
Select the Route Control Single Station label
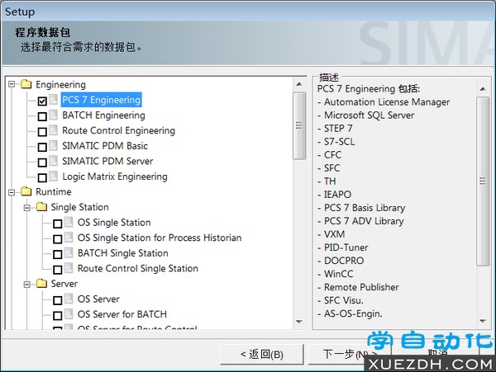[138, 269]
